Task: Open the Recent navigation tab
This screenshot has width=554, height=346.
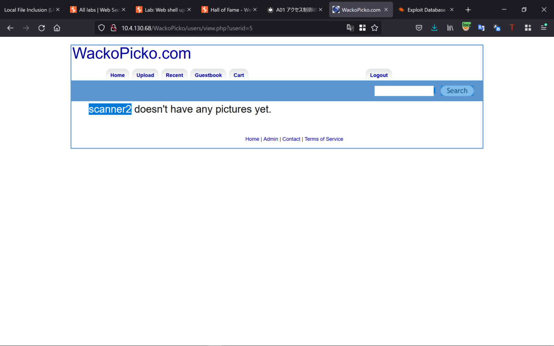Action: pos(175,75)
